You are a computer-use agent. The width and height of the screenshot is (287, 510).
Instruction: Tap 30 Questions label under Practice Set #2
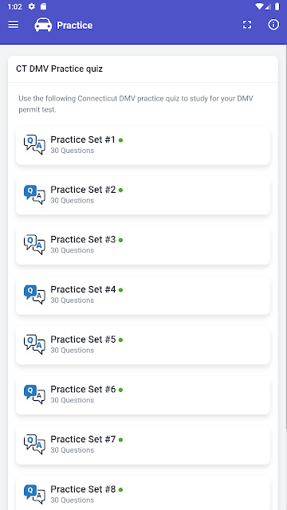(x=73, y=201)
